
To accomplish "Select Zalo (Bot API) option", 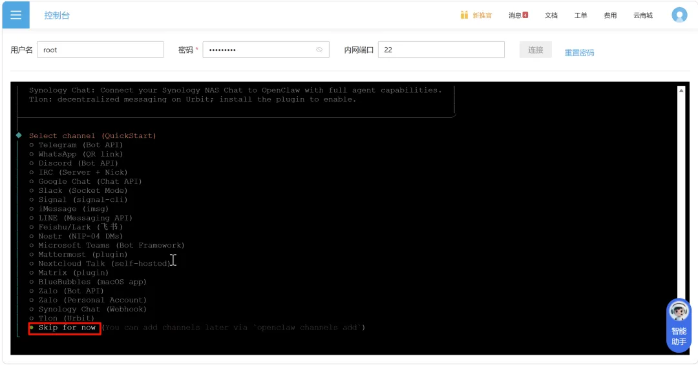I will (67, 291).
